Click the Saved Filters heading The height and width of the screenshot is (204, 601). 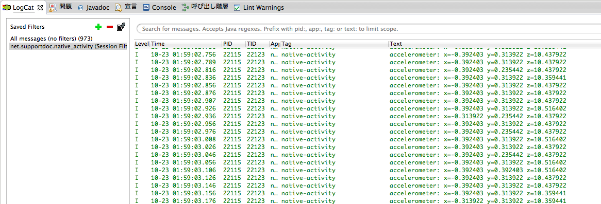[x=27, y=27]
